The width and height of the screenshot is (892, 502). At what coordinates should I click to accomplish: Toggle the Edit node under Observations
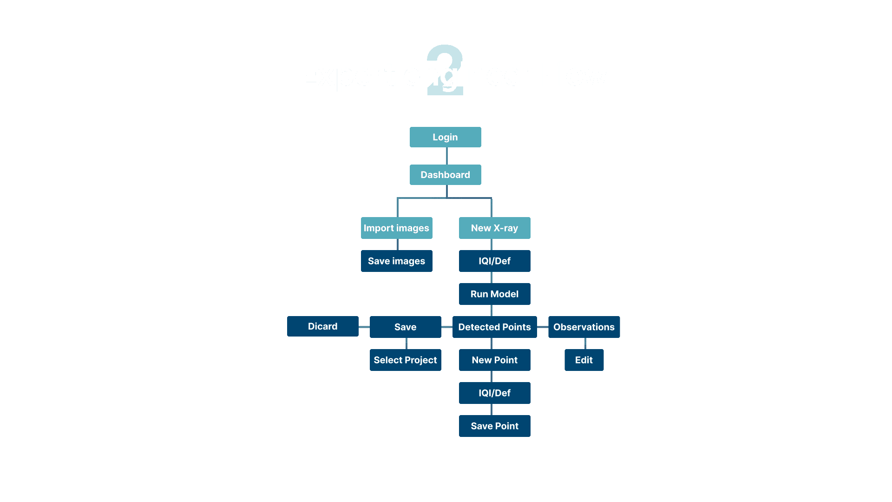pos(584,360)
